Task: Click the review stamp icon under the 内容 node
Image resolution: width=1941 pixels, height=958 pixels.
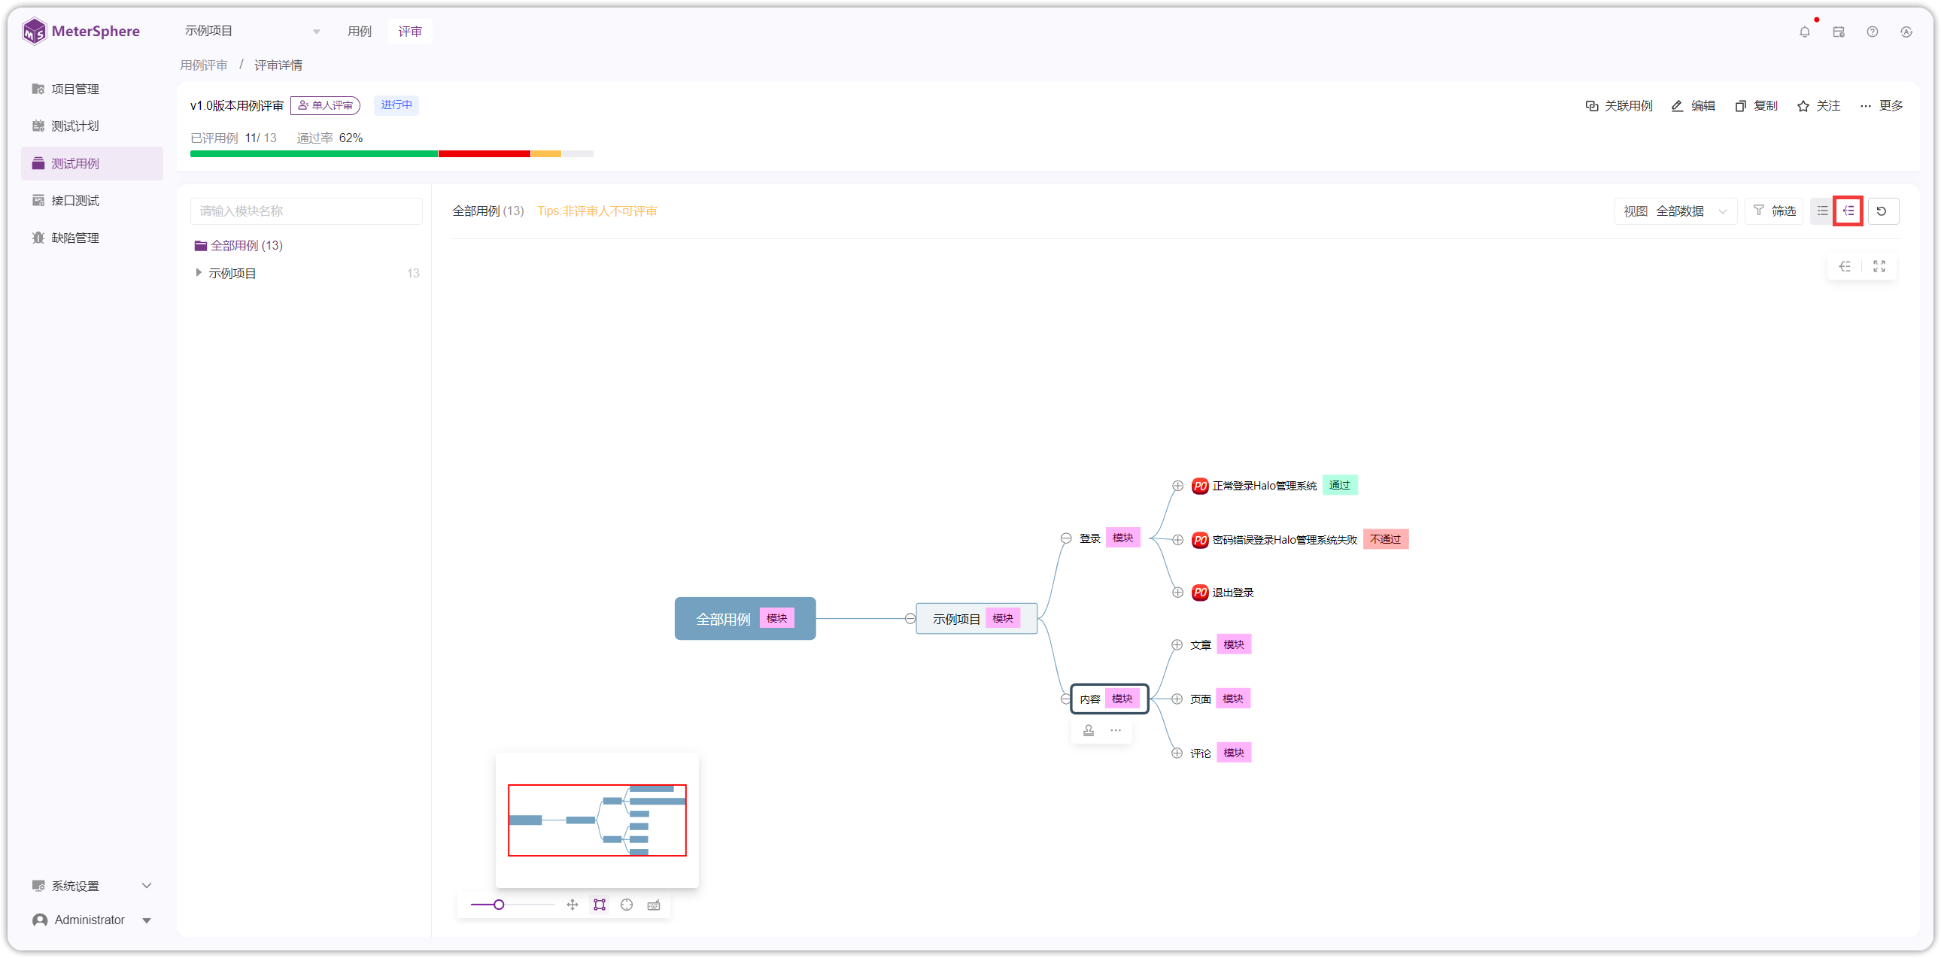Action: (x=1088, y=730)
